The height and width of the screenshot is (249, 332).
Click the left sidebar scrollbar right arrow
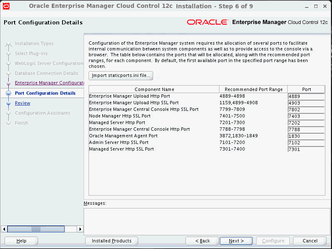[x=80, y=229]
